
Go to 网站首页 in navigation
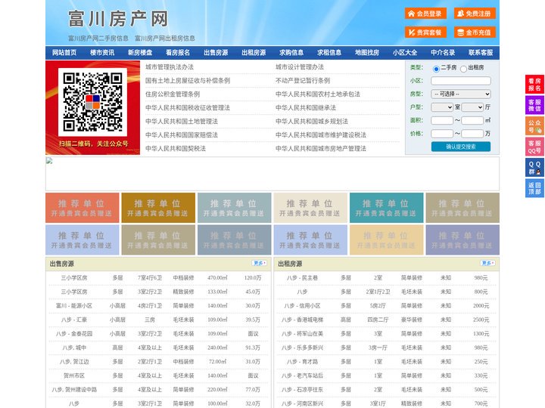(x=64, y=53)
